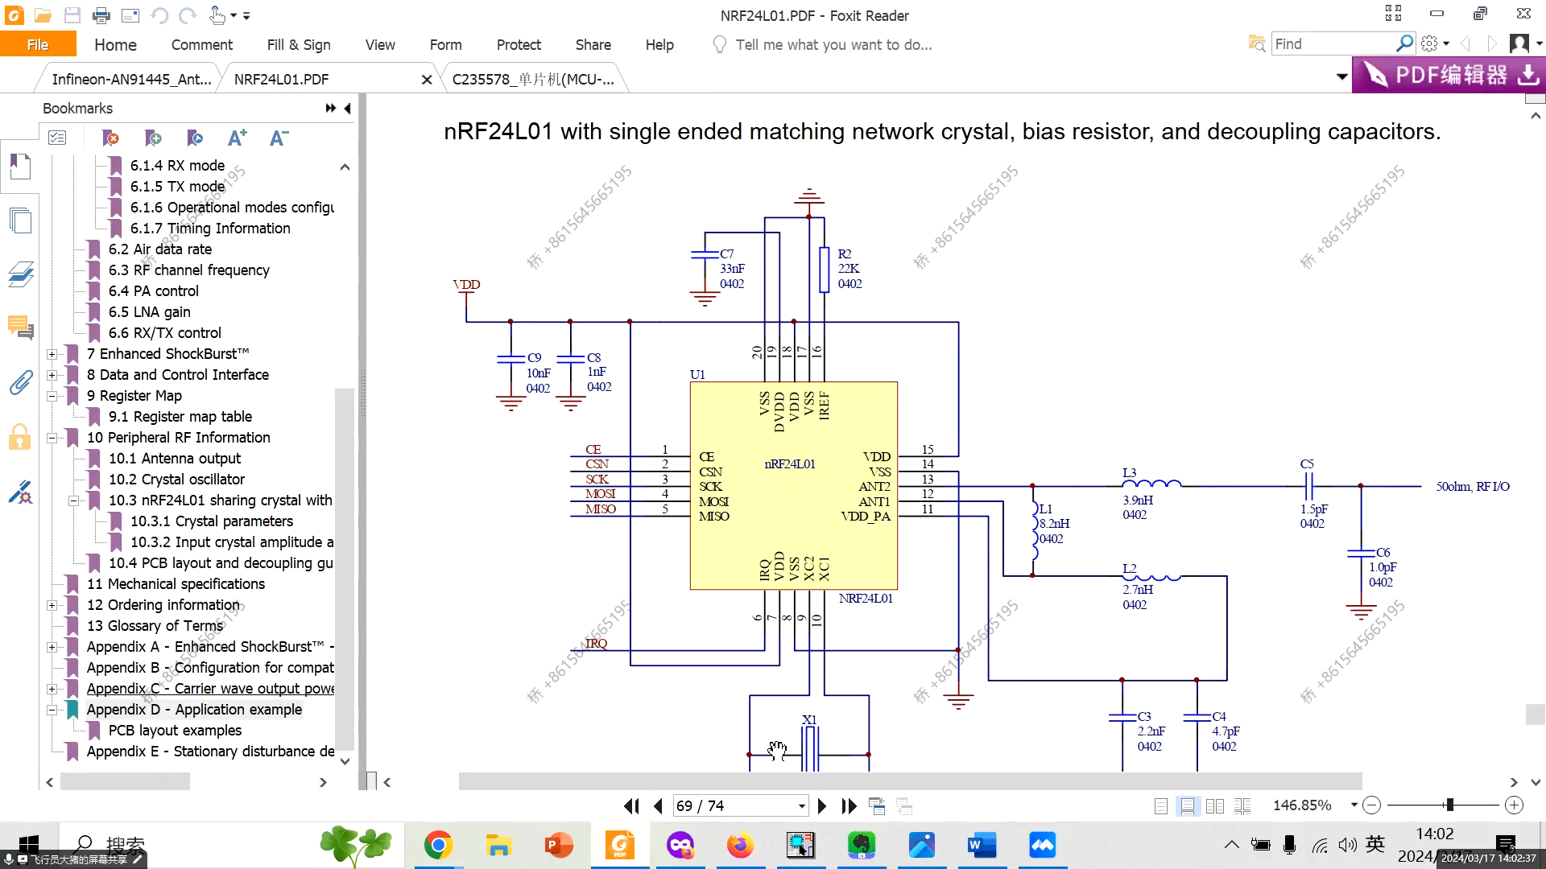
Task: Click the Delete bookmark icon
Action: pyautogui.click(x=110, y=138)
